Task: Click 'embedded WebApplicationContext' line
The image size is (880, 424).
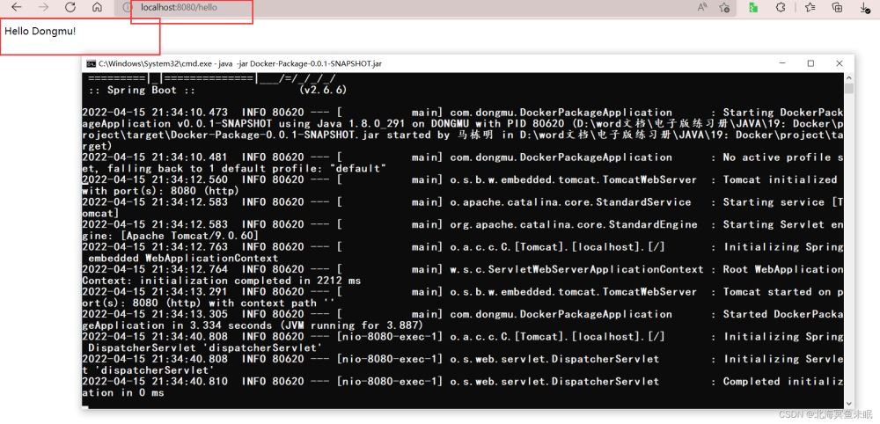Action: 183,258
